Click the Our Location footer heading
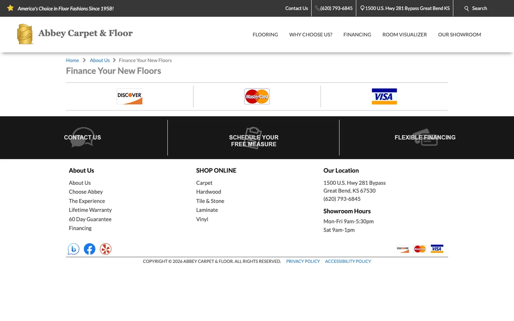 [x=341, y=170]
